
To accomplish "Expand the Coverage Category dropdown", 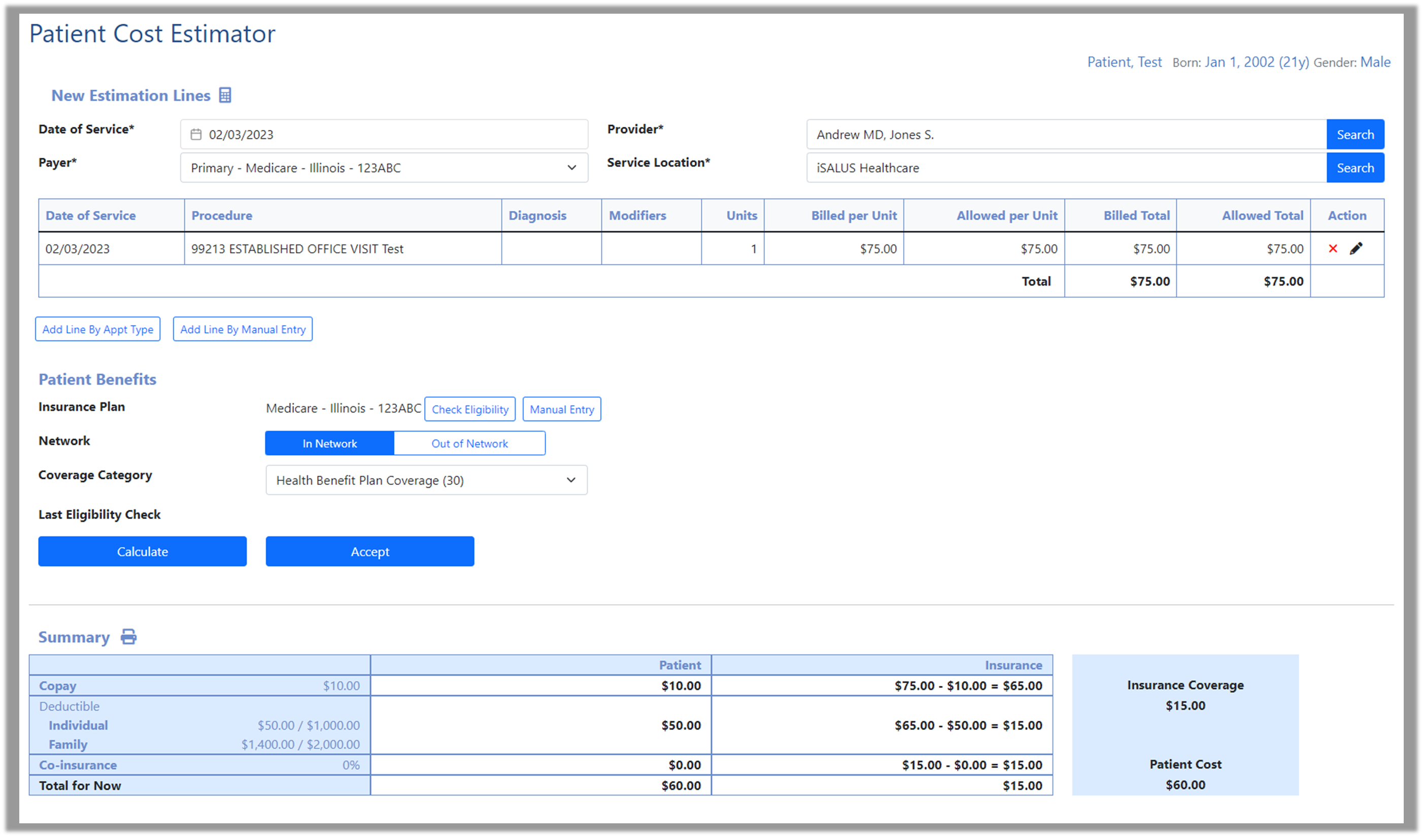I will click(426, 480).
